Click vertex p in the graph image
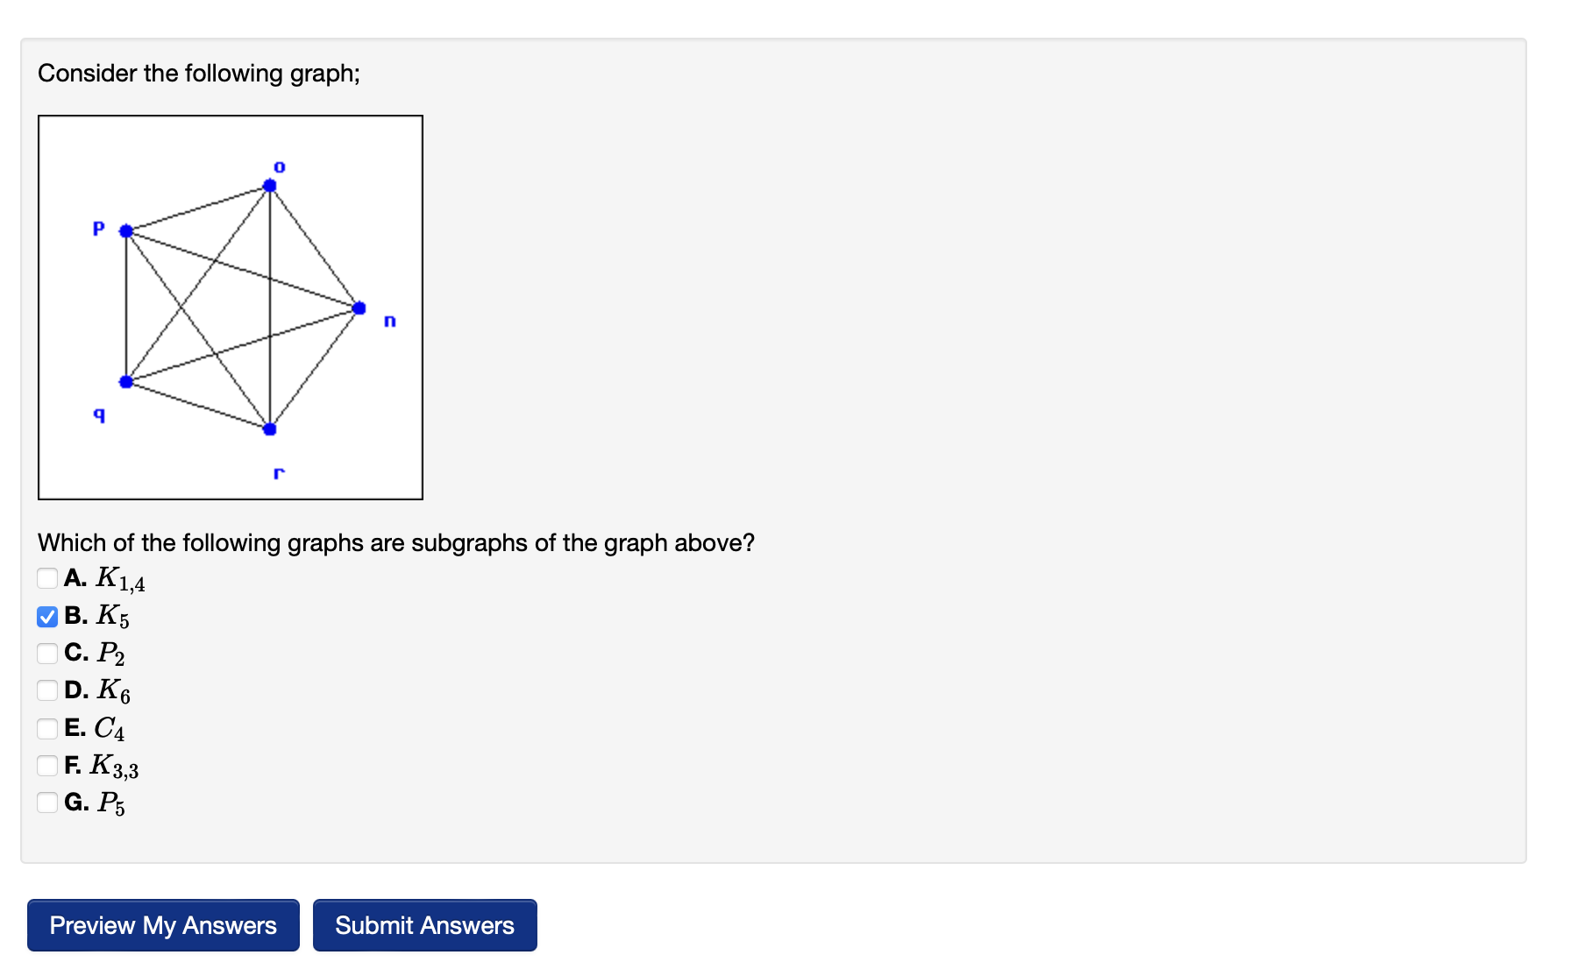1571x962 pixels. coord(126,230)
